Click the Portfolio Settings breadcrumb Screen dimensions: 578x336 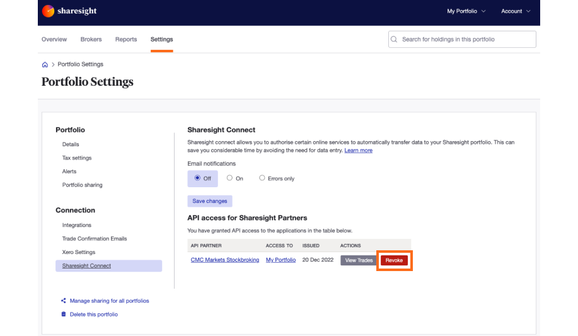tap(80, 64)
